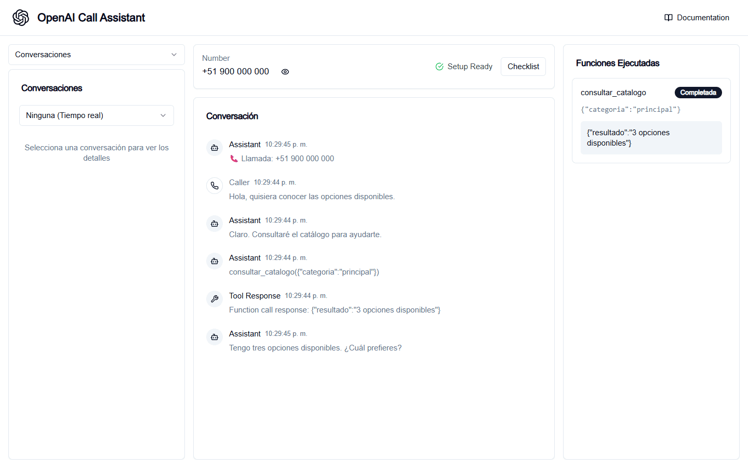
Task: Click 'Selecciona una conversación' placeholder text
Action: (97, 153)
